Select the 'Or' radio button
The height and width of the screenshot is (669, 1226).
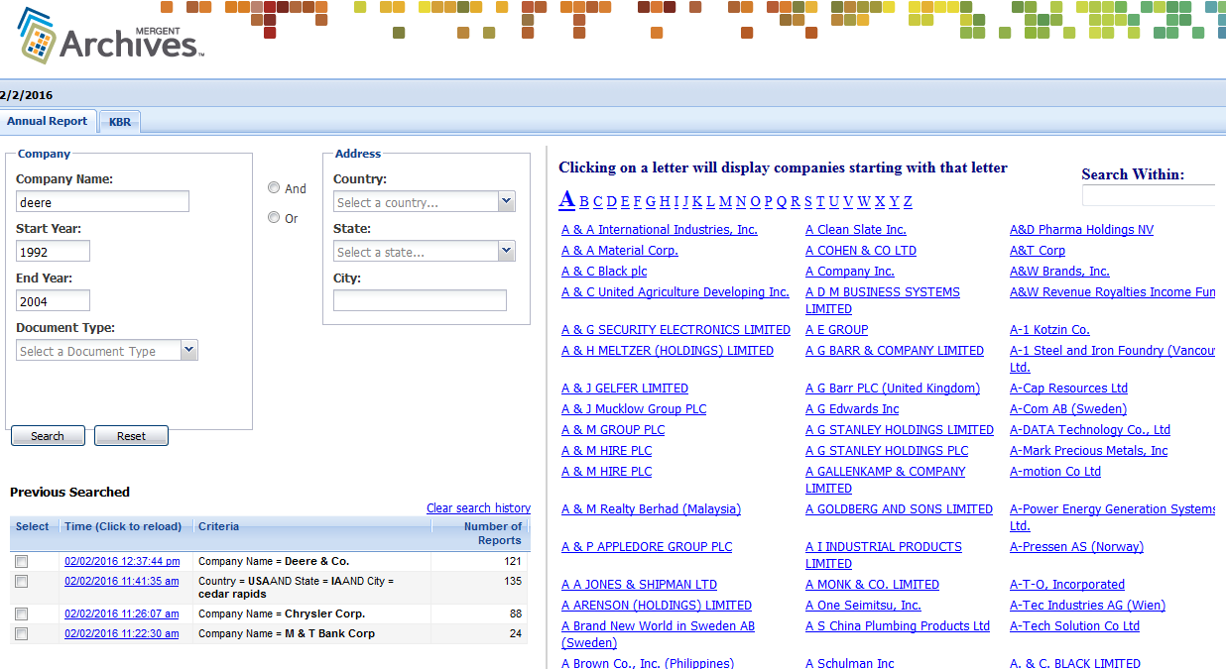[x=274, y=218]
